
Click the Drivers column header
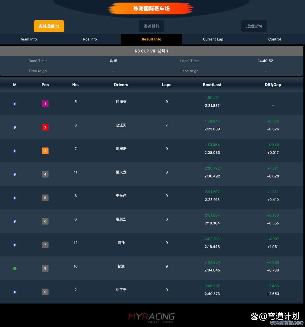coord(121,85)
